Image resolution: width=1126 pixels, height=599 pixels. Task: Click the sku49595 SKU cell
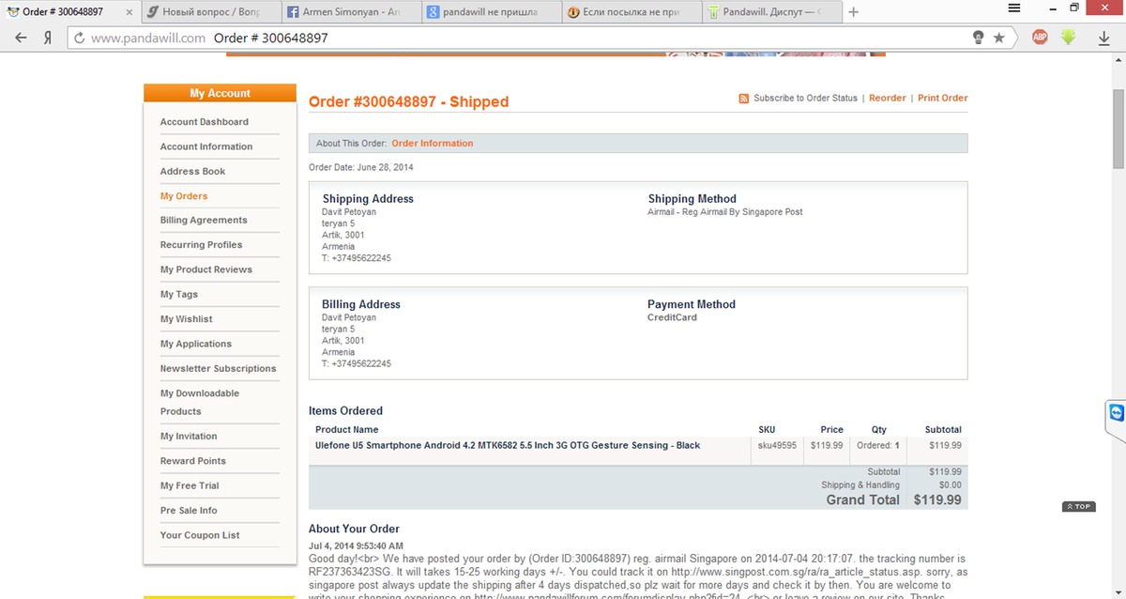[777, 446]
